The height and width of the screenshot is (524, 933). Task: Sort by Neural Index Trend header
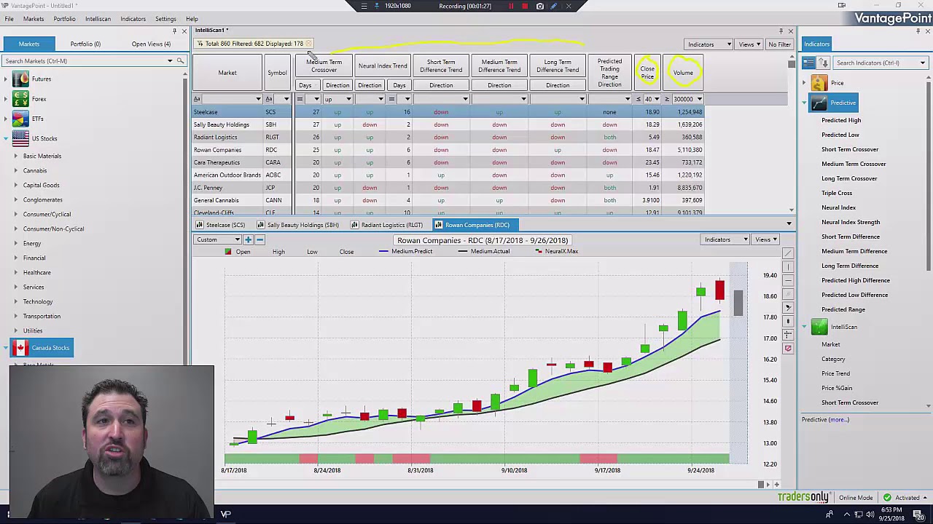[383, 66]
